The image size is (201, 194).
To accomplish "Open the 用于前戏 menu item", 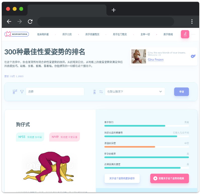I will 168,34.
